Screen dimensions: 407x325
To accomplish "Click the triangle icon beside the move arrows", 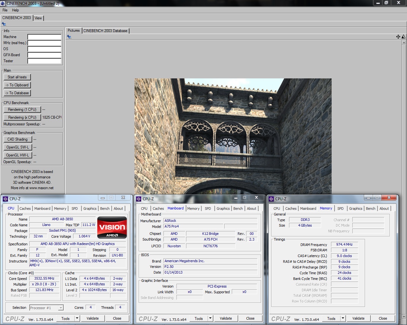I will 404,37.
